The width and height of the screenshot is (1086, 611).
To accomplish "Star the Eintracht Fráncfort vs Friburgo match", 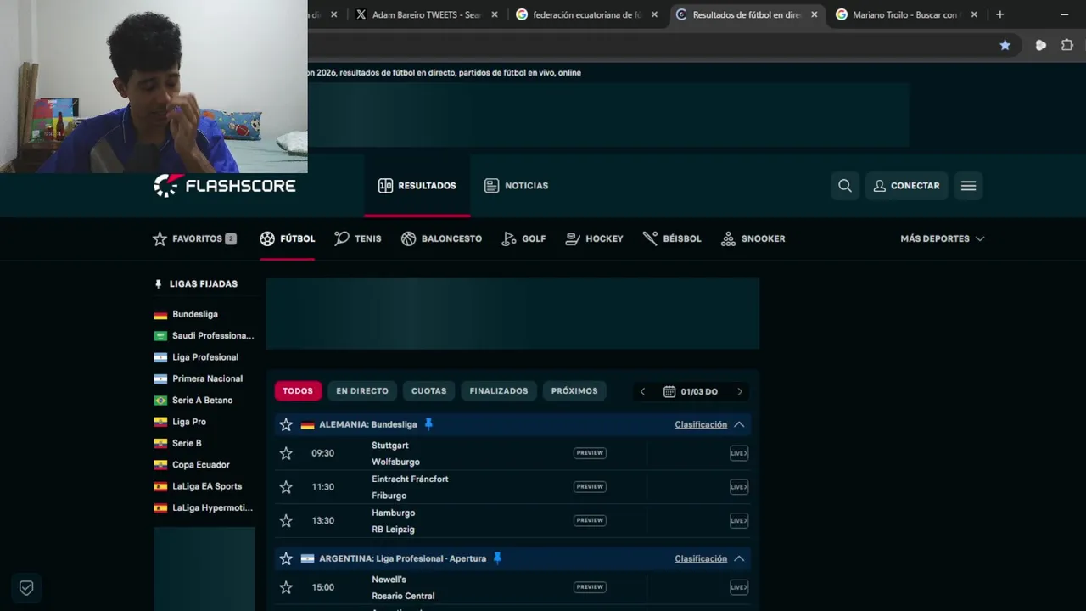I will pos(286,487).
